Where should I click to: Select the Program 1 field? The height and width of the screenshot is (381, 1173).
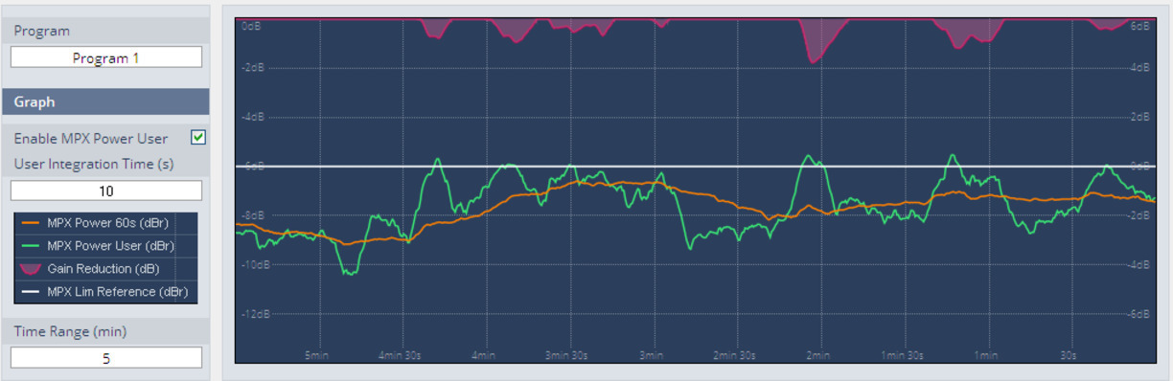coord(106,57)
